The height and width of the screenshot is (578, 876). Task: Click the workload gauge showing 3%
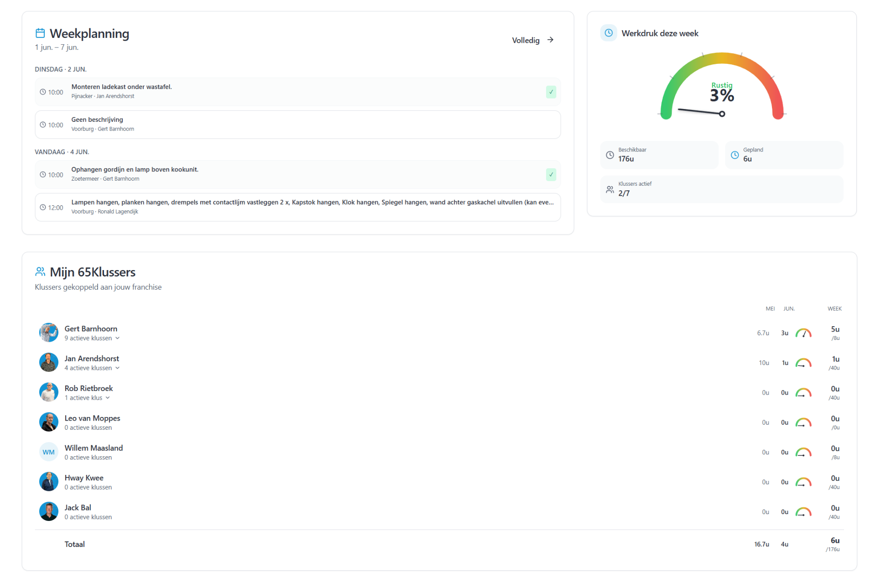pyautogui.click(x=722, y=87)
